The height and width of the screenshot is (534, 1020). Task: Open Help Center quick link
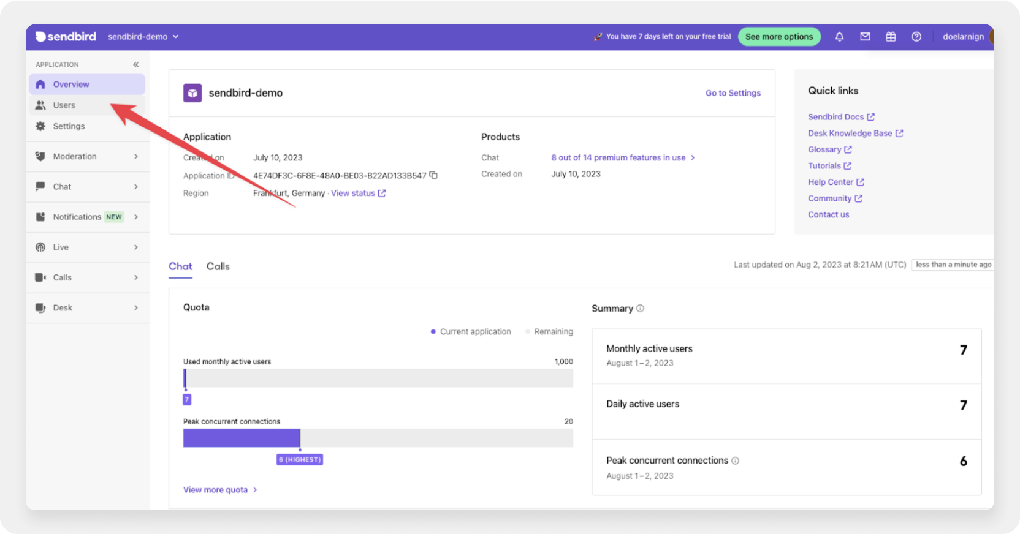pos(836,182)
